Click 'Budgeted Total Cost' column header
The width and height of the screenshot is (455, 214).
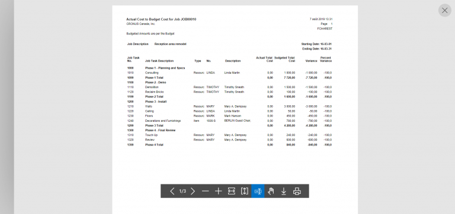(x=284, y=59)
